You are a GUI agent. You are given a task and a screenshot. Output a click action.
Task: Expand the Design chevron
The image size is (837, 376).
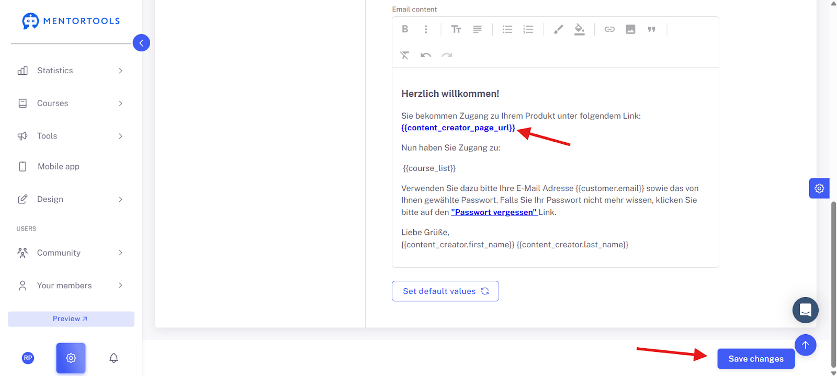click(120, 199)
